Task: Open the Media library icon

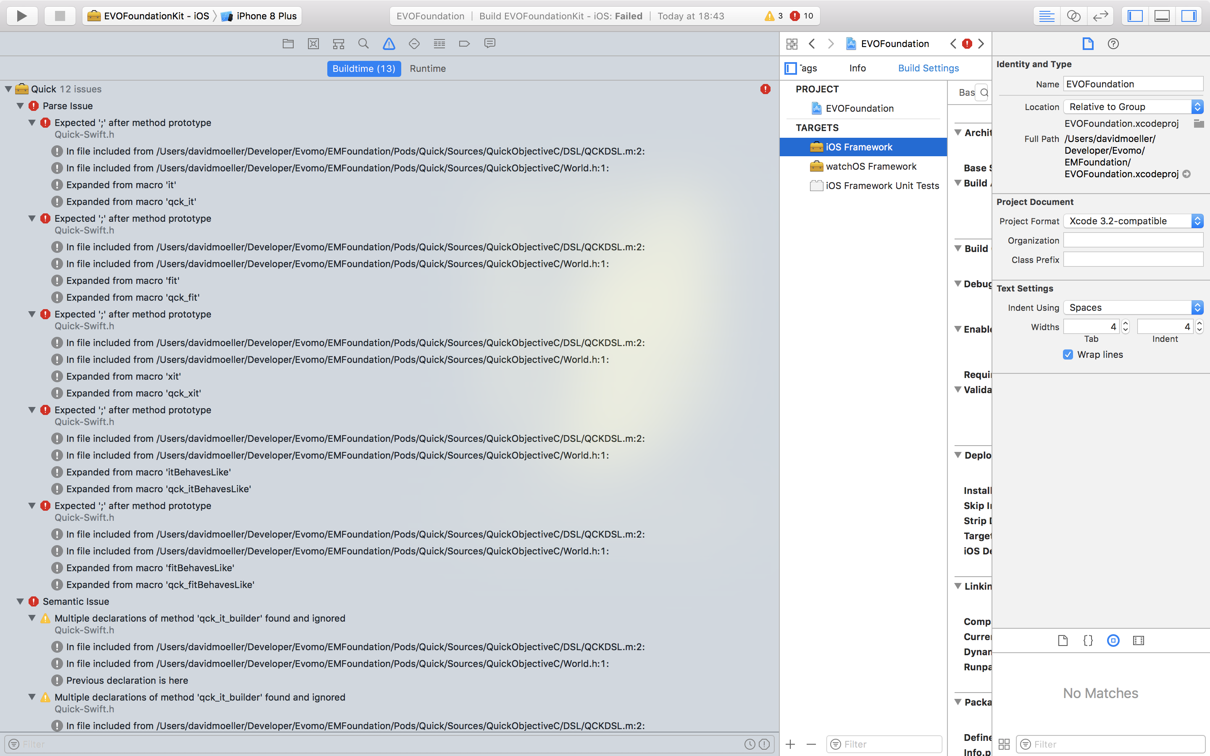Action: click(1139, 640)
